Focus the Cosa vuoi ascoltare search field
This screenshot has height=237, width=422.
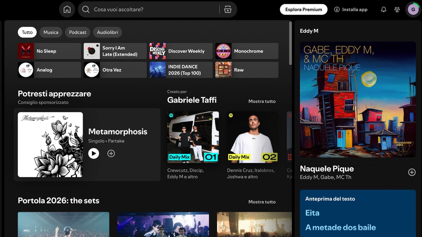[155, 9]
